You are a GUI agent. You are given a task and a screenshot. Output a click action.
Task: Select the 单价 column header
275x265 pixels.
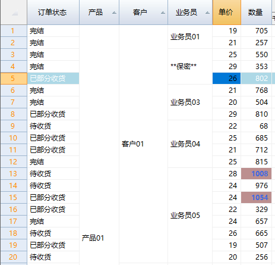[x=227, y=13]
